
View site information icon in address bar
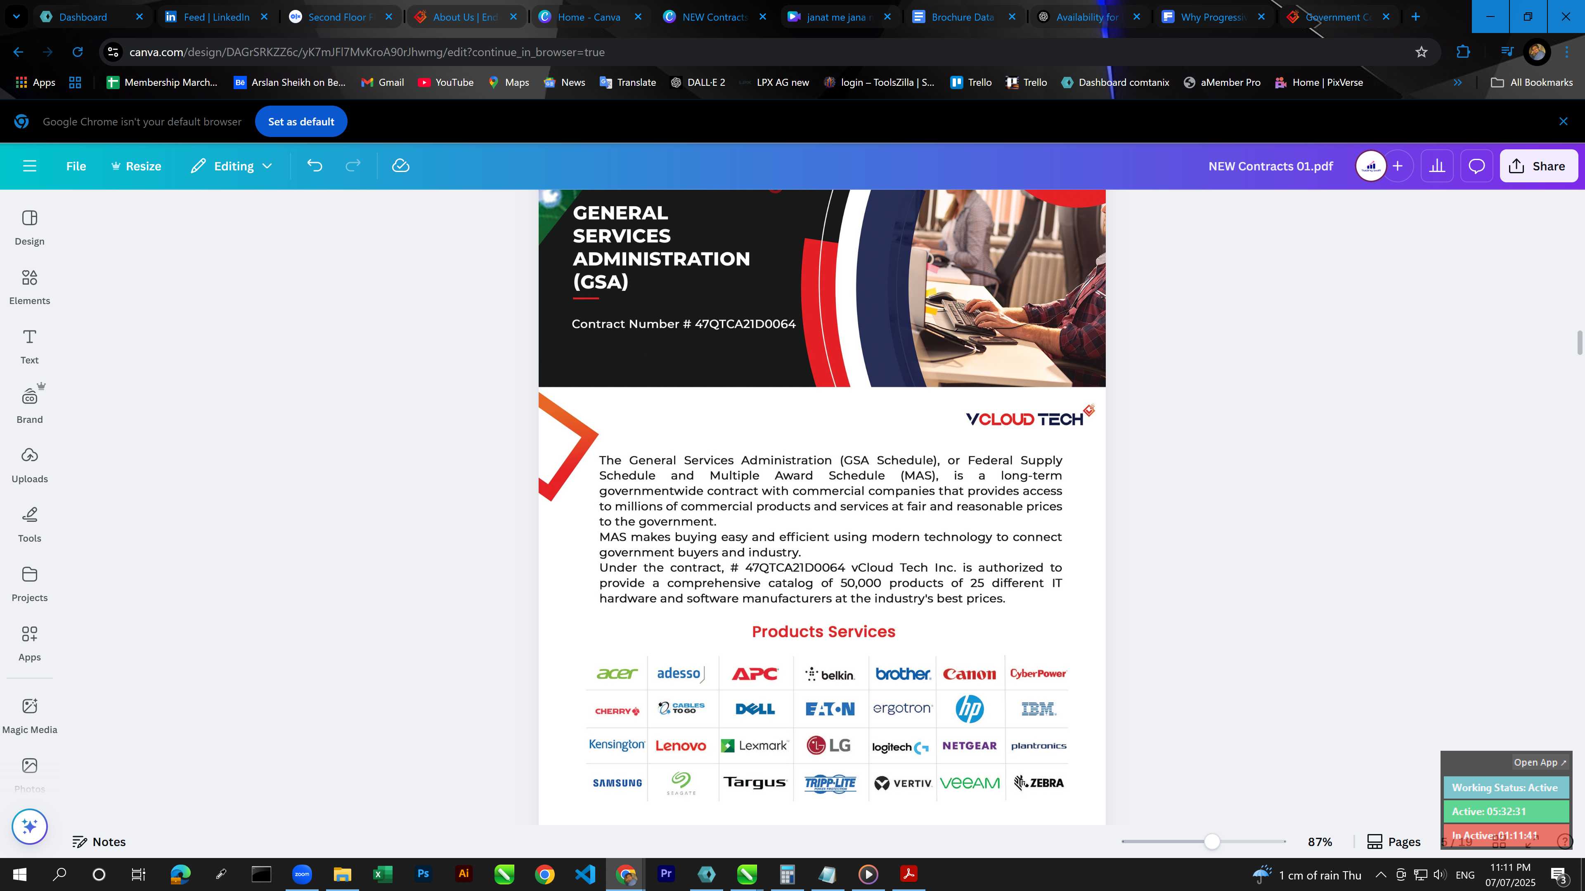coord(113,52)
